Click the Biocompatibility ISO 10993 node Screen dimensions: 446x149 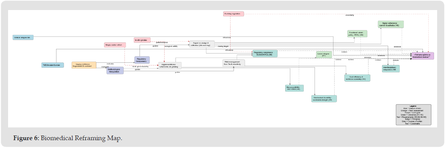[295, 88]
